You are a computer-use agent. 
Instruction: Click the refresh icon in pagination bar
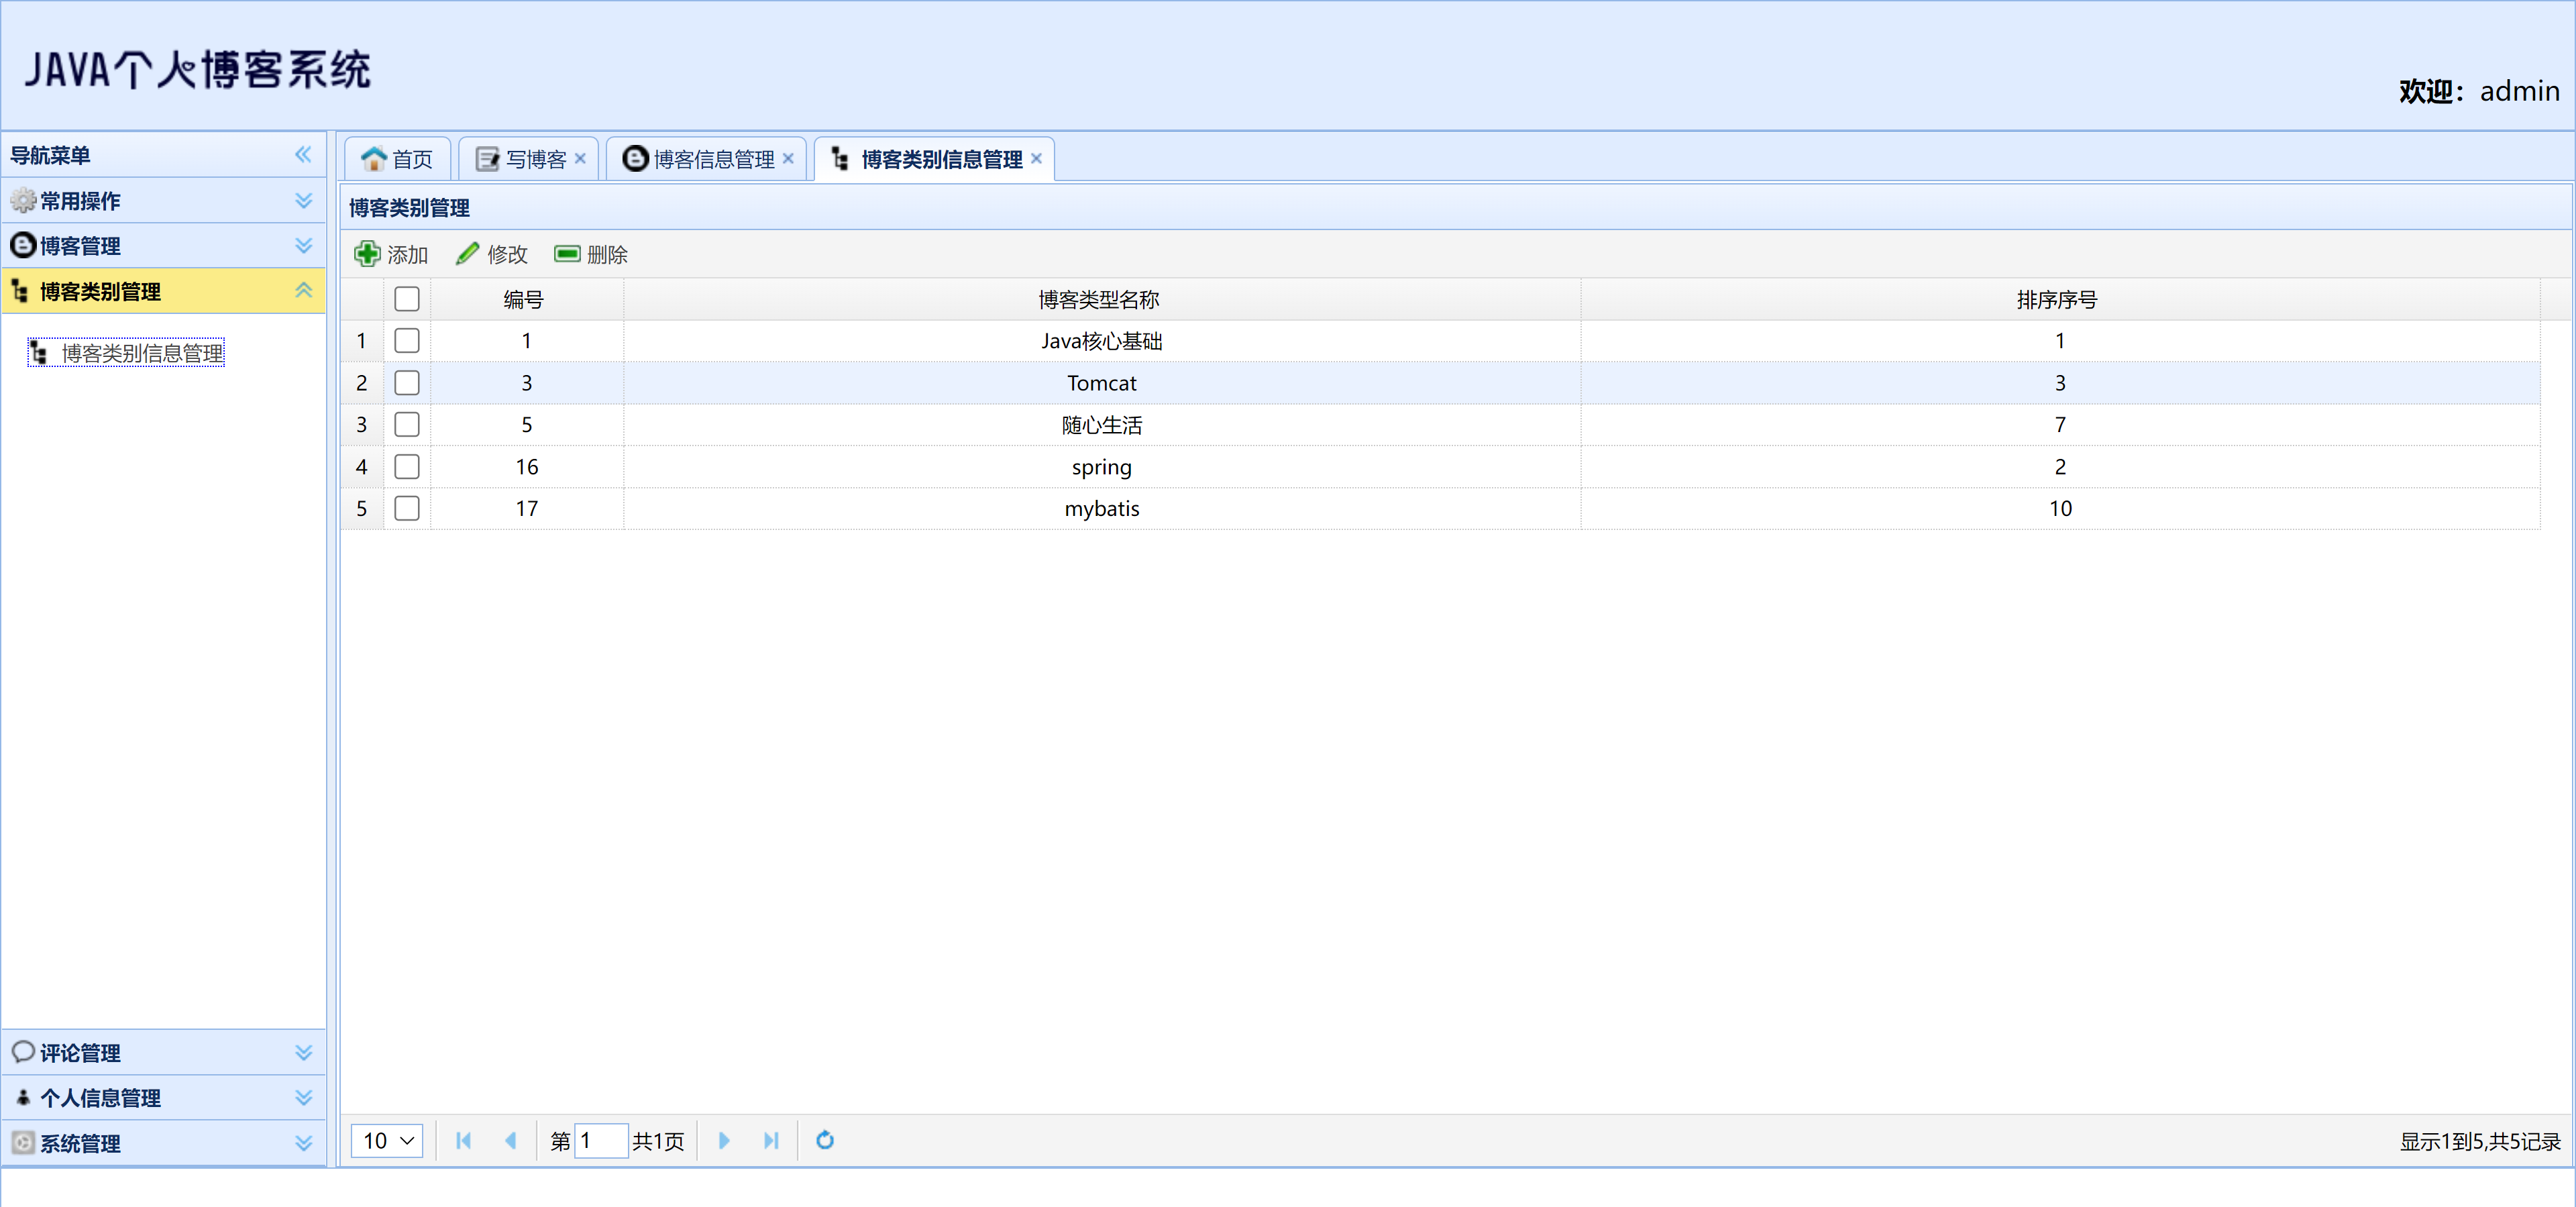(824, 1140)
